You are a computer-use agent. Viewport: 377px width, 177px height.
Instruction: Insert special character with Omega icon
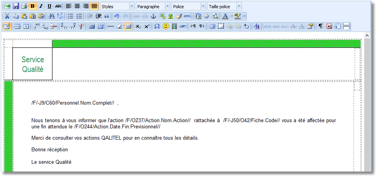pos(157,26)
